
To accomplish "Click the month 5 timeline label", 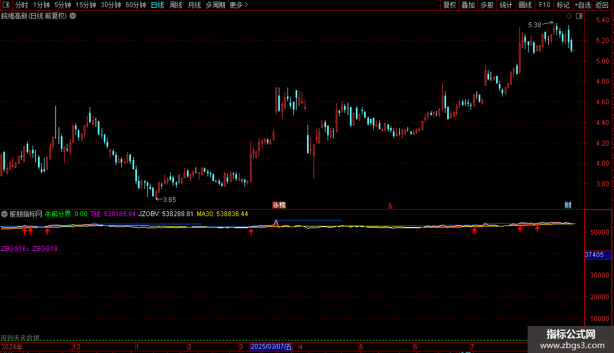I will [x=361, y=346].
